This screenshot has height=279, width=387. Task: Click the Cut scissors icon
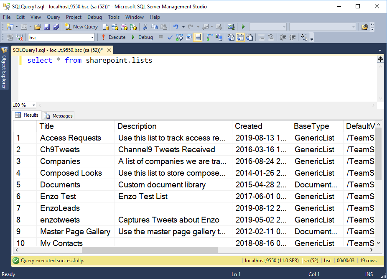tap(145, 27)
